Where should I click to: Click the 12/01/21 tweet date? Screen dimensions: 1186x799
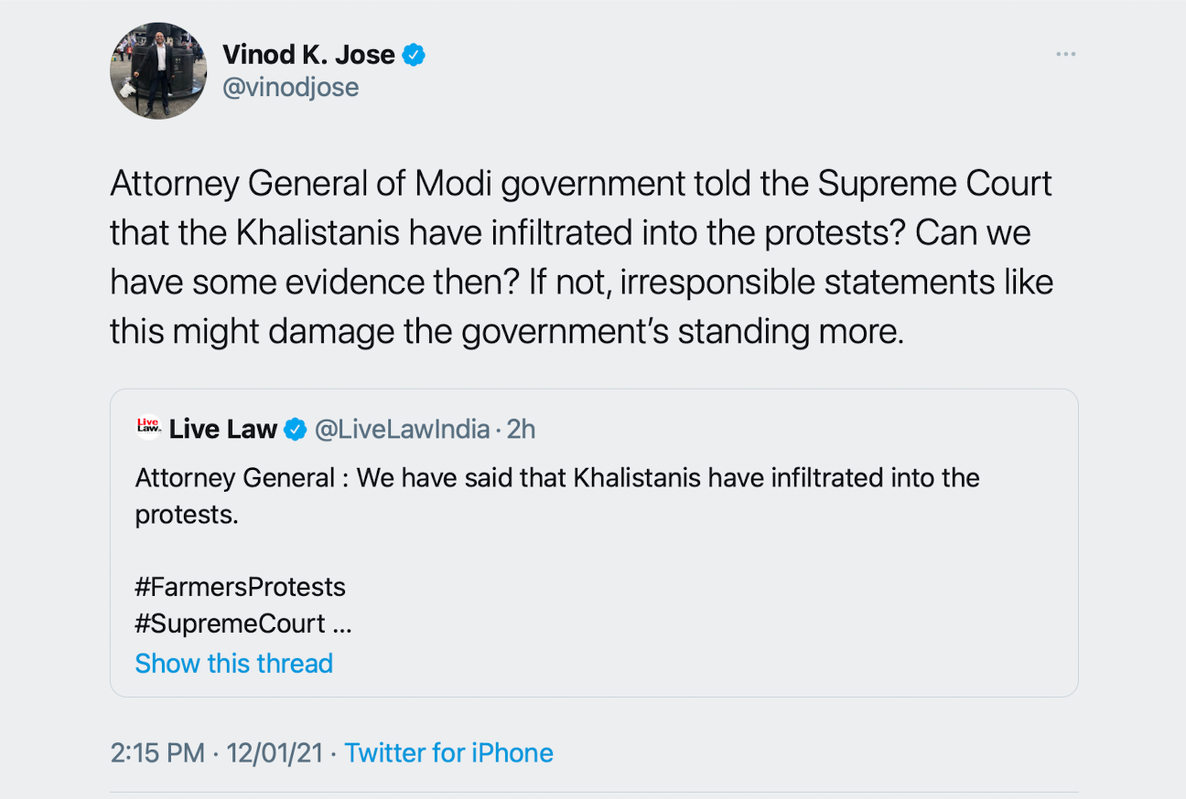(275, 753)
